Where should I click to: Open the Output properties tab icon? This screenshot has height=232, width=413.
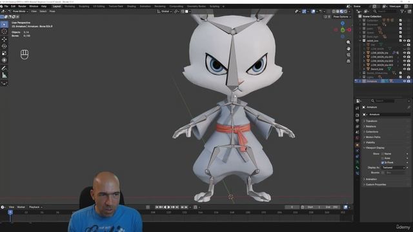(x=357, y=121)
